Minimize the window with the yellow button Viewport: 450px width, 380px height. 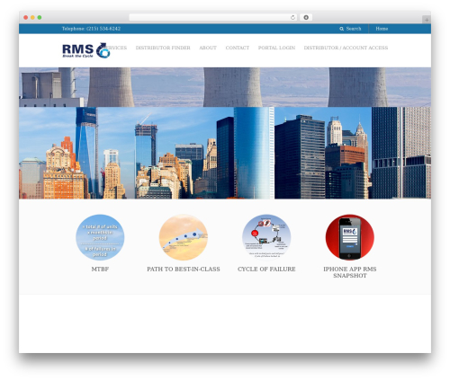pyautogui.click(x=32, y=18)
